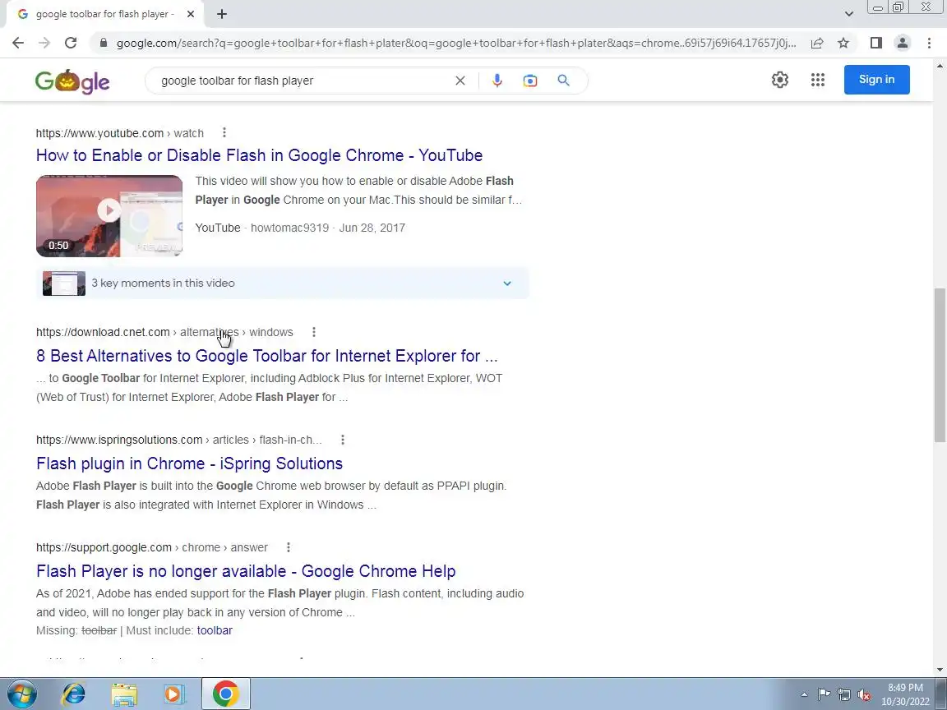
Task: Open How to Enable or Disable Flash video link
Action: 259,155
